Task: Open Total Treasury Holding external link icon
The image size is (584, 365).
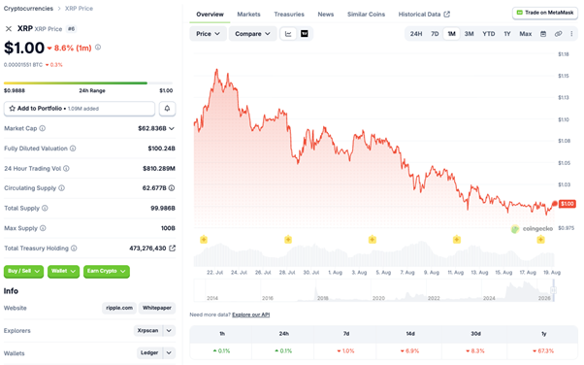Action: coord(172,248)
